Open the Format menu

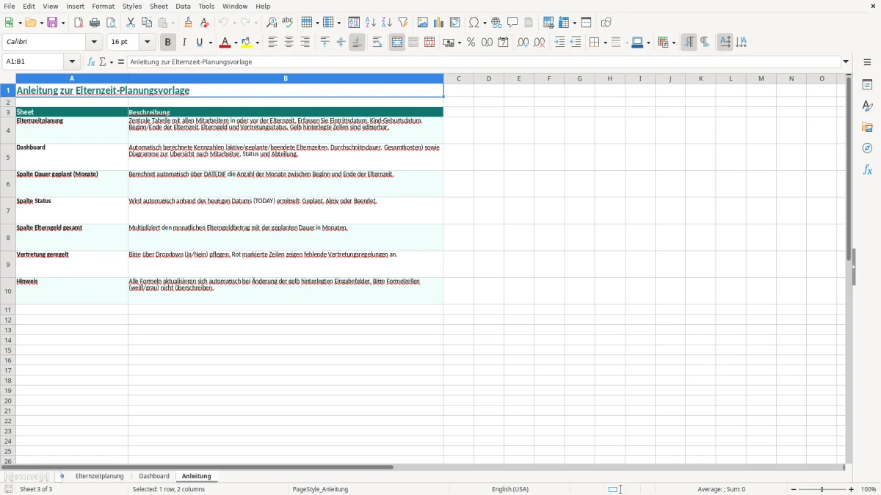(x=104, y=6)
